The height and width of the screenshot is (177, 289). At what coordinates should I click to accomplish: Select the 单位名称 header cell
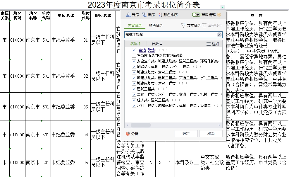(x=66, y=16)
